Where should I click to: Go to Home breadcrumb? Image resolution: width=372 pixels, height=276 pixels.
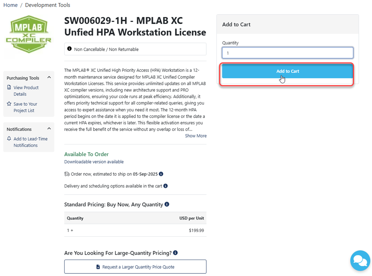click(x=10, y=5)
